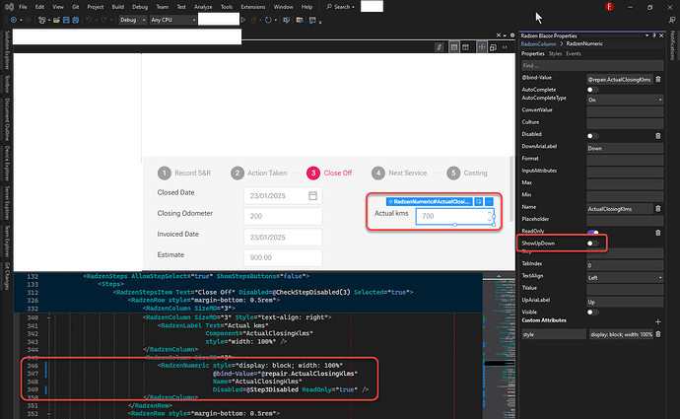Click the designer code brackets icon
The width and height of the screenshot is (680, 419).
click(x=505, y=47)
